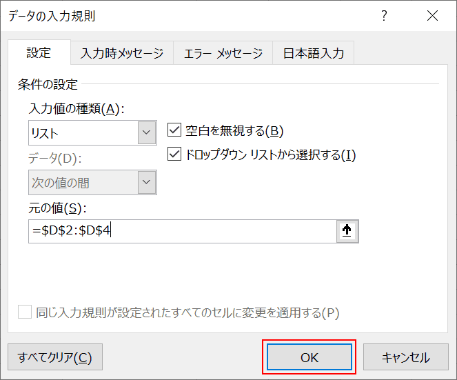Image resolution: width=457 pixels, height=380 pixels.
Task: Toggle 空白を無視する checkbox
Action: click(x=174, y=130)
